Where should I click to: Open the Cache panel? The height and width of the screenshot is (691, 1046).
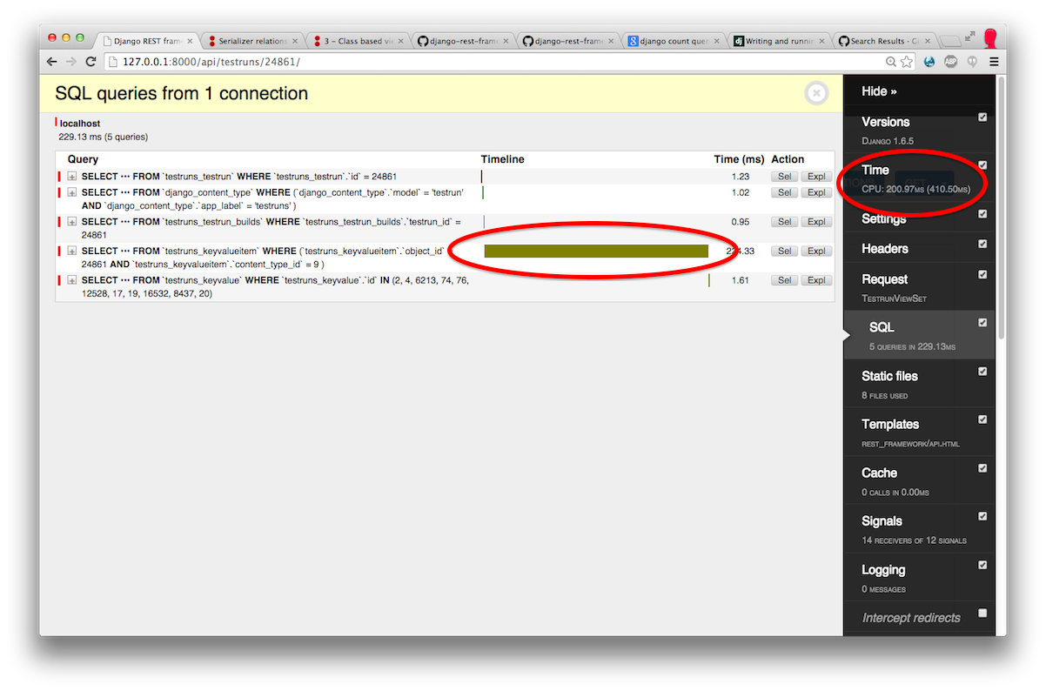918,480
